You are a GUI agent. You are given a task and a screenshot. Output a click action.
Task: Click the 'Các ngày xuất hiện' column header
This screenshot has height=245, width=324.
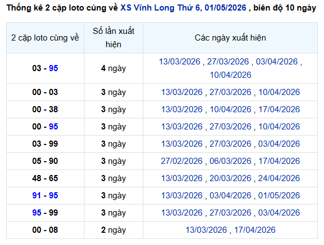click(x=230, y=38)
